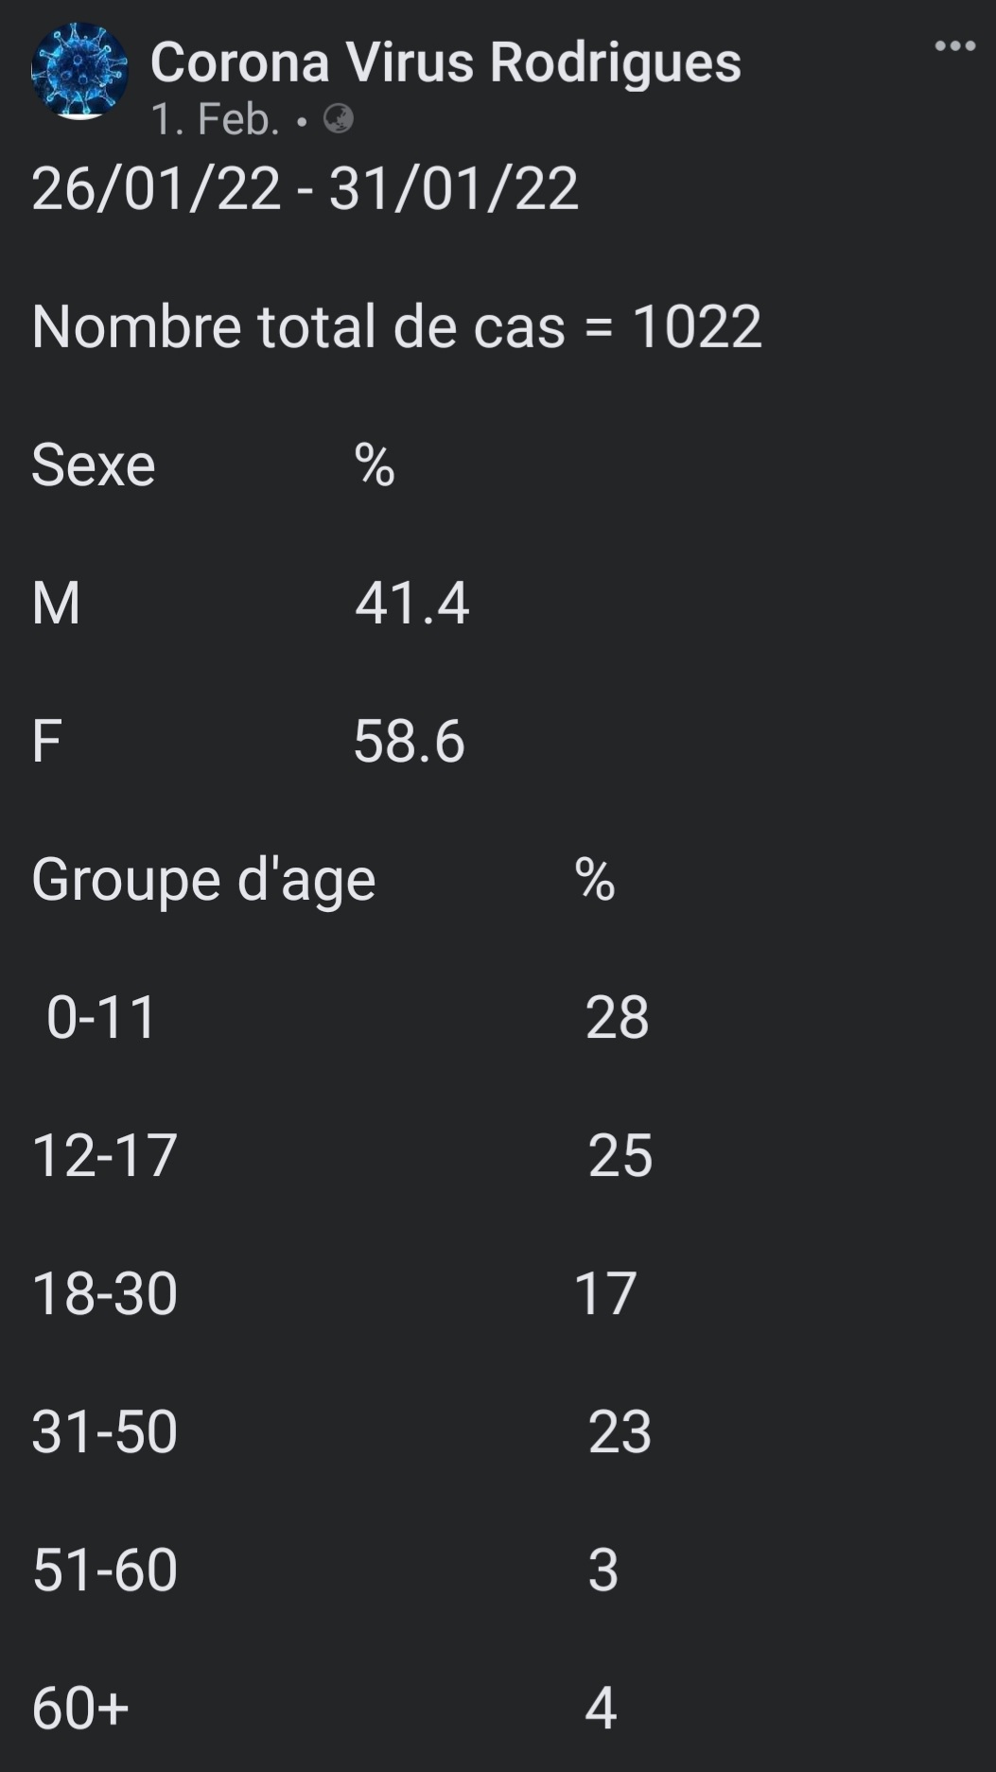Tap the Groupe d'age heading
Viewport: 996px width, 1772px height.
(x=203, y=880)
